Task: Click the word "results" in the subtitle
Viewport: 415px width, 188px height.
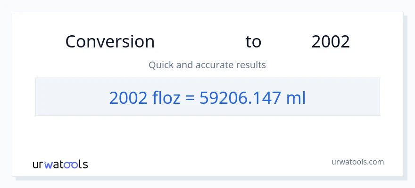Action: click(251, 64)
